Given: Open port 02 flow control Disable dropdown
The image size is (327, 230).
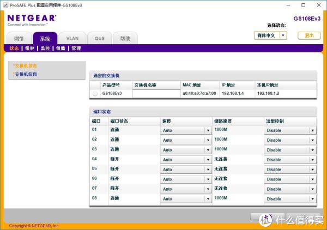Looking at the screenshot, I should click(x=290, y=140).
